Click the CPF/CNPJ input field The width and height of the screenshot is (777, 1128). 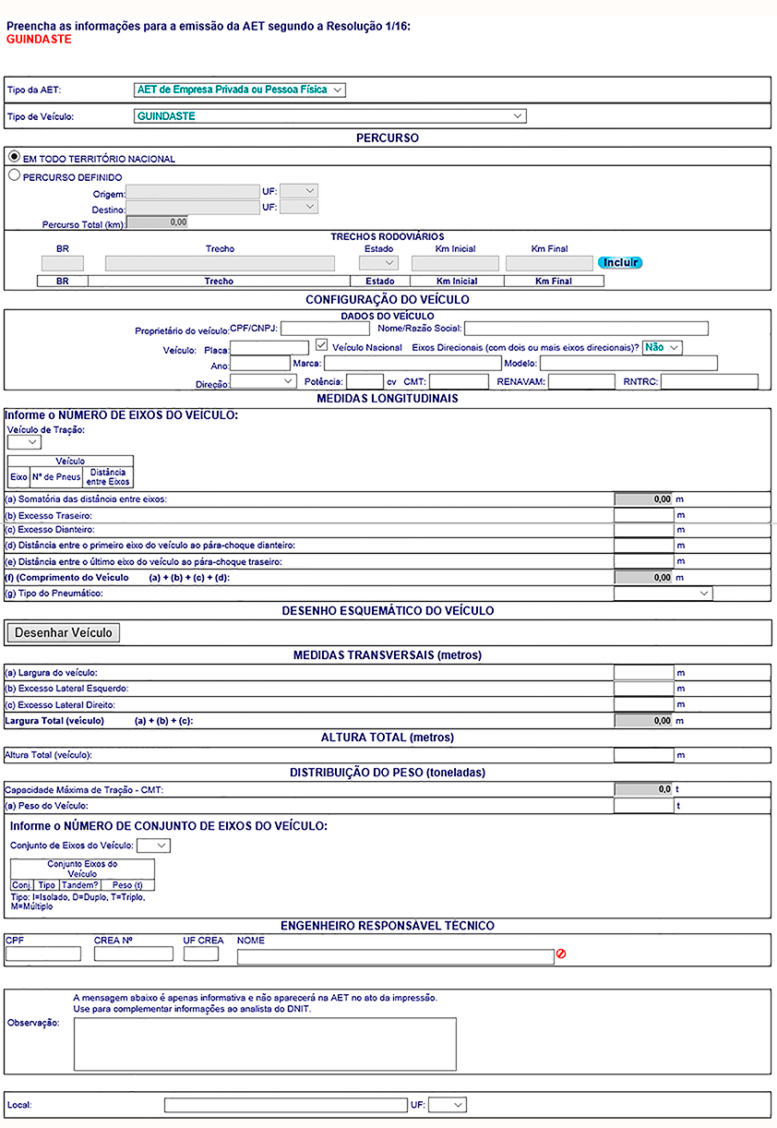(x=324, y=329)
